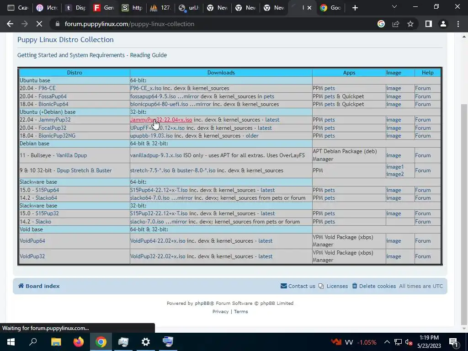468x351 pixels.
Task: Open Chrome side panel icon
Action: 429,24
